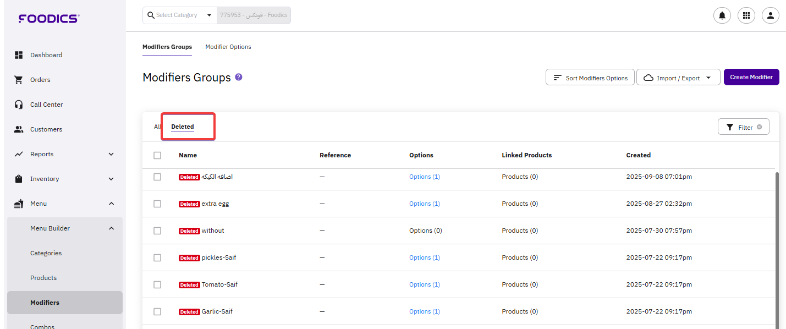Open Options (1) link for Tomato-Saif
The width and height of the screenshot is (786, 329).
[424, 284]
